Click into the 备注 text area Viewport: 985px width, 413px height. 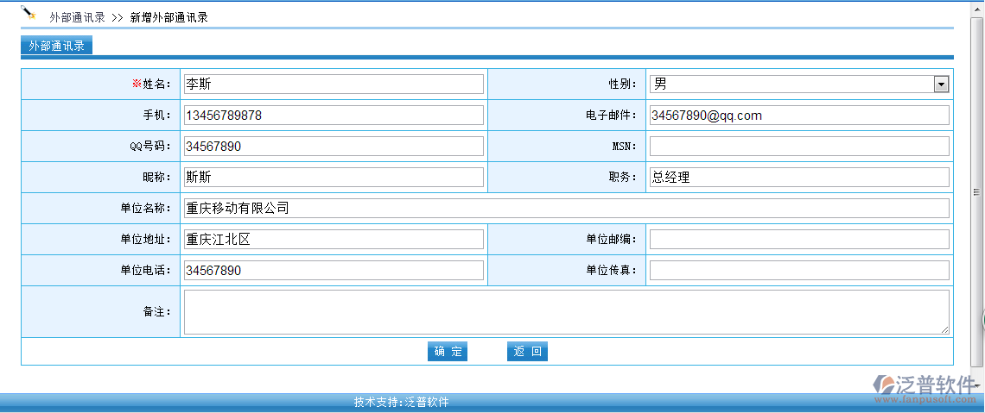click(x=566, y=312)
